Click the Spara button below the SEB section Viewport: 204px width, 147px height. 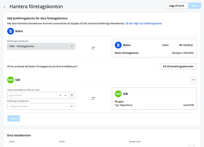click(13, 118)
